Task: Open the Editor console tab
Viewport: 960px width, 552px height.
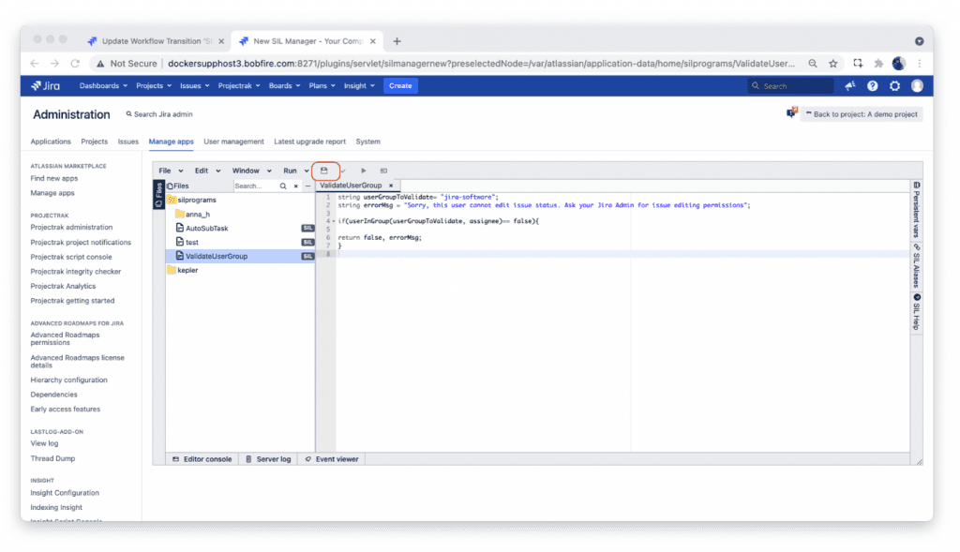Action: point(202,459)
